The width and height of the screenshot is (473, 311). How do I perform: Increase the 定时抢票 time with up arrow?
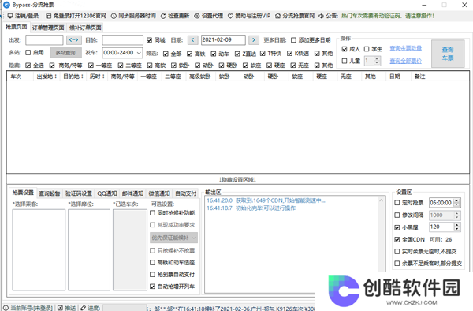[x=456, y=200]
